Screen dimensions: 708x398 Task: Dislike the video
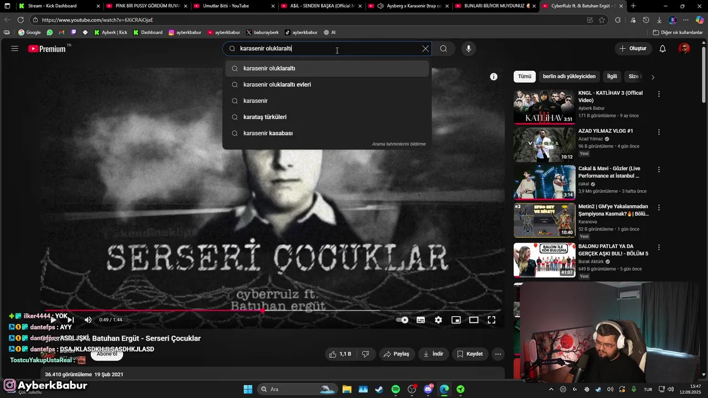366,354
